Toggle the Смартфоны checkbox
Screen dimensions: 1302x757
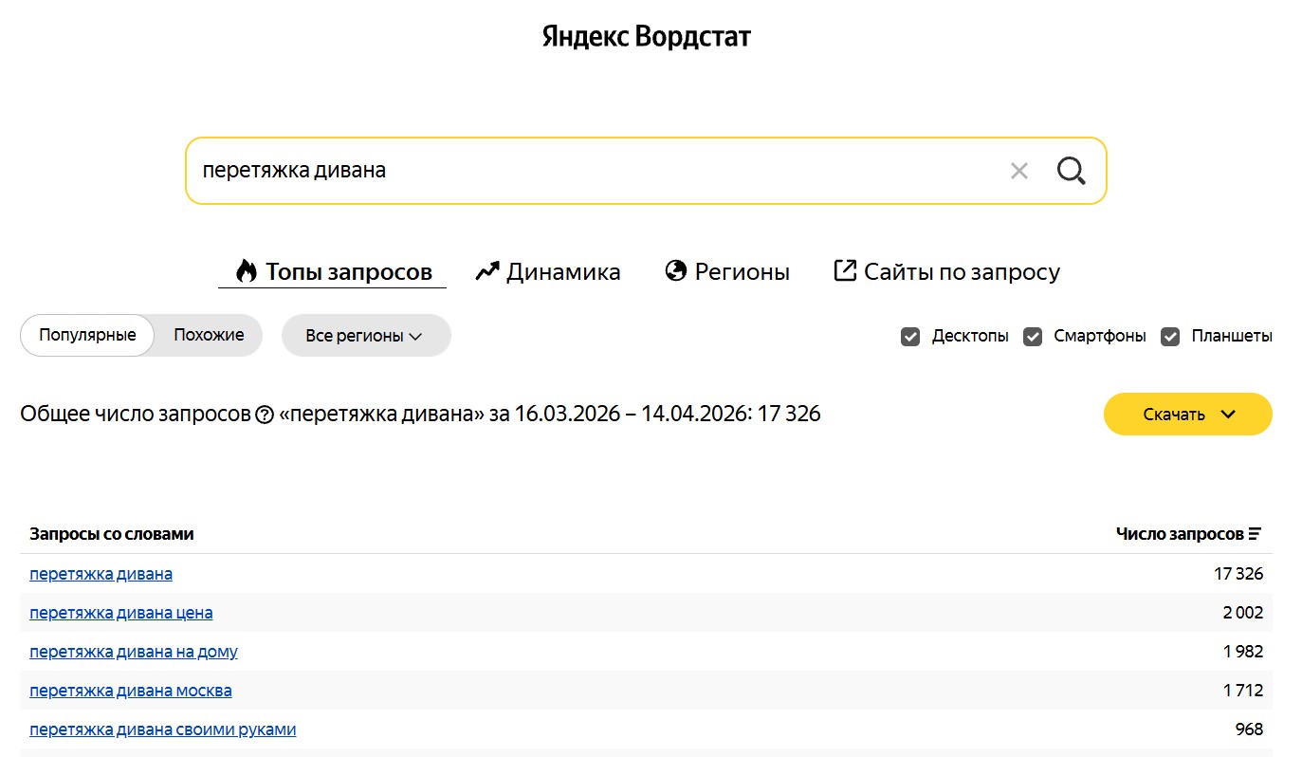(x=1033, y=337)
